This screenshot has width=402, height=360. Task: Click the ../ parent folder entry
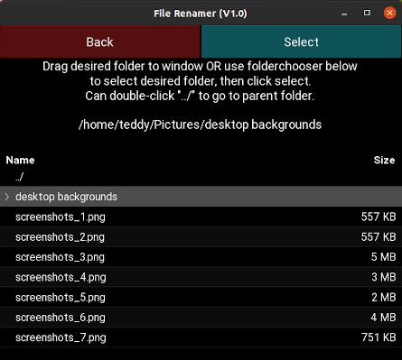[x=19, y=177]
